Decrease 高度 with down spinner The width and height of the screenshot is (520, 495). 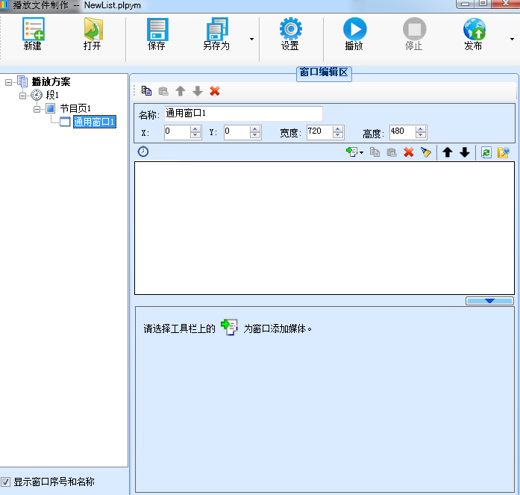pyautogui.click(x=421, y=135)
